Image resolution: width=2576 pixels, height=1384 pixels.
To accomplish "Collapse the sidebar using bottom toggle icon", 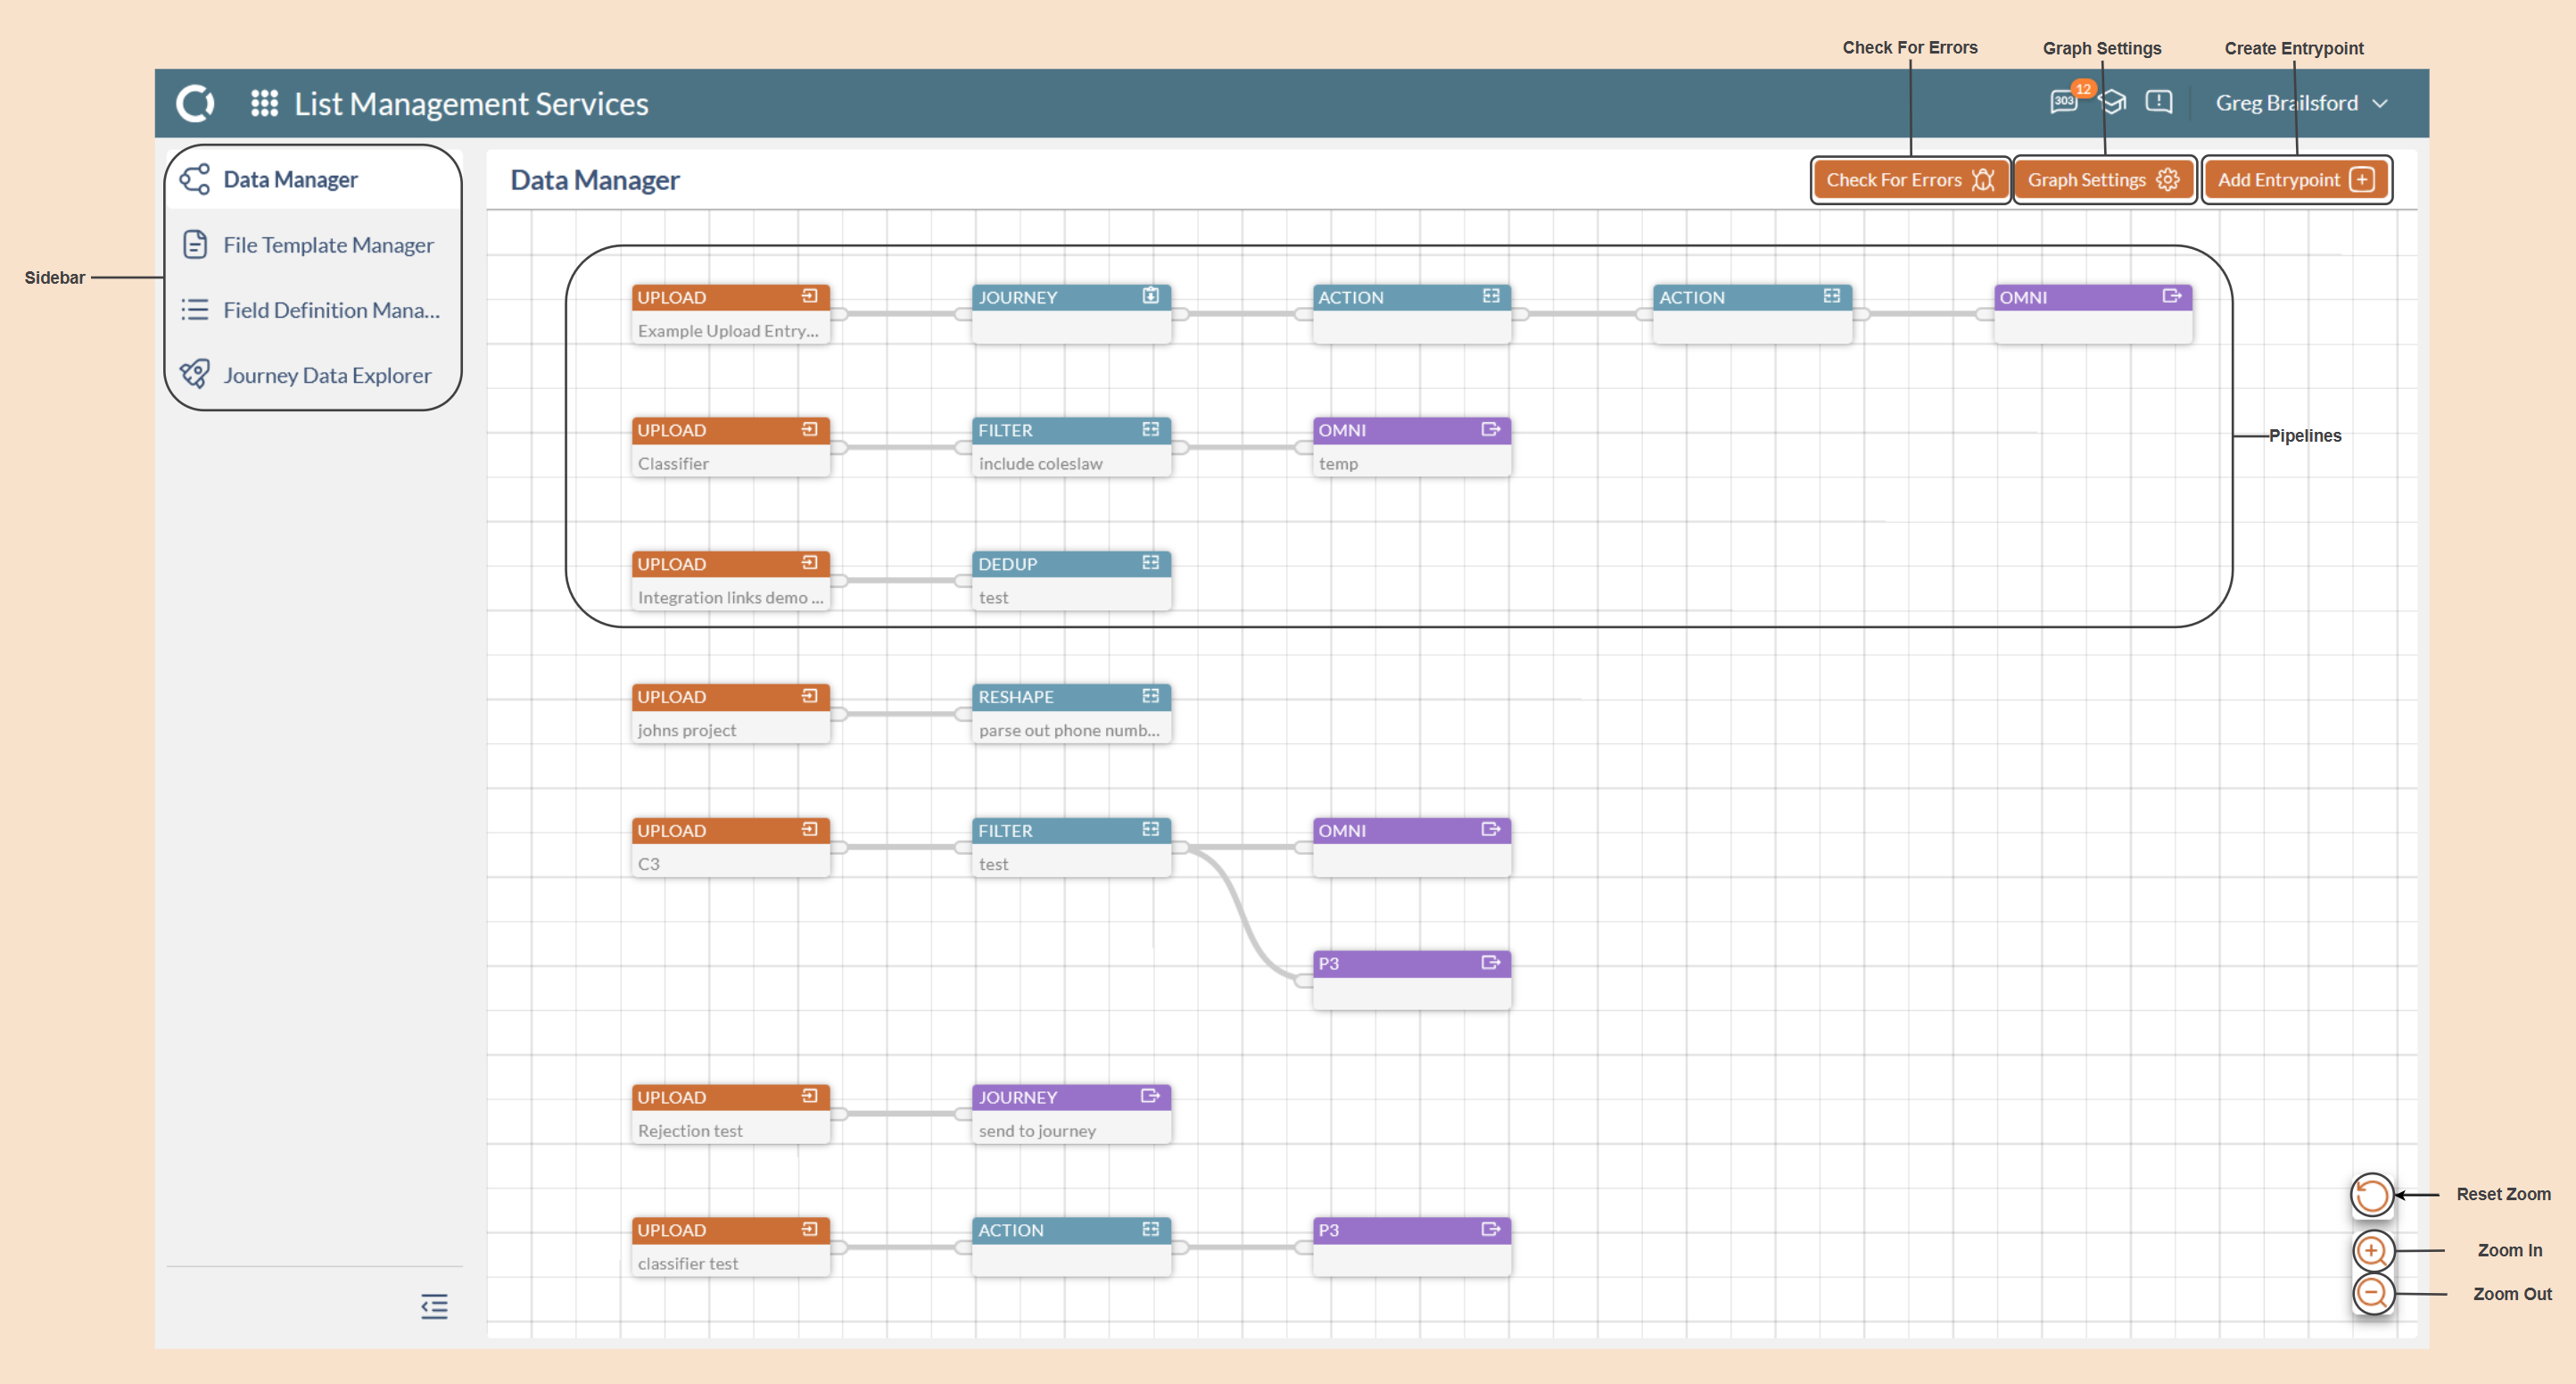I will coord(434,1307).
